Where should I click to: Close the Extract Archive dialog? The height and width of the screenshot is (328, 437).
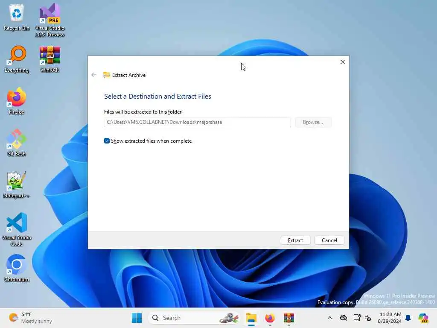coord(343,62)
